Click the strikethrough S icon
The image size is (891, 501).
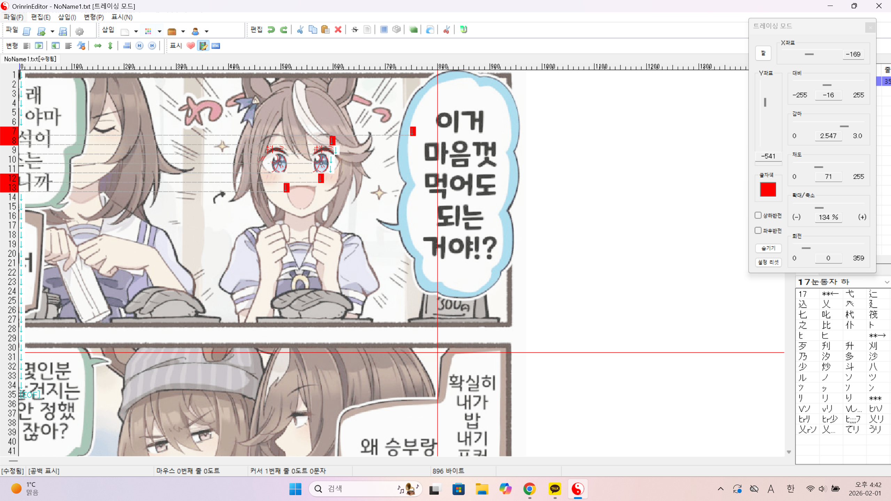click(355, 30)
